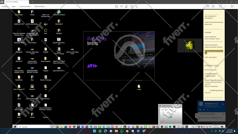Click the kurse.finest-audience.de link in note
The image size is (238, 134).
(x=213, y=46)
